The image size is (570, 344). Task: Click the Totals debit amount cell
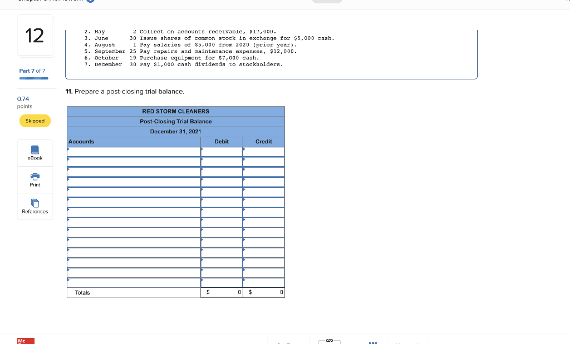click(222, 292)
